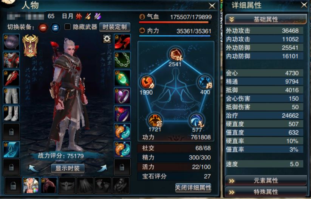
Task: Switch to equipment set two blue button
Action: 55,28
